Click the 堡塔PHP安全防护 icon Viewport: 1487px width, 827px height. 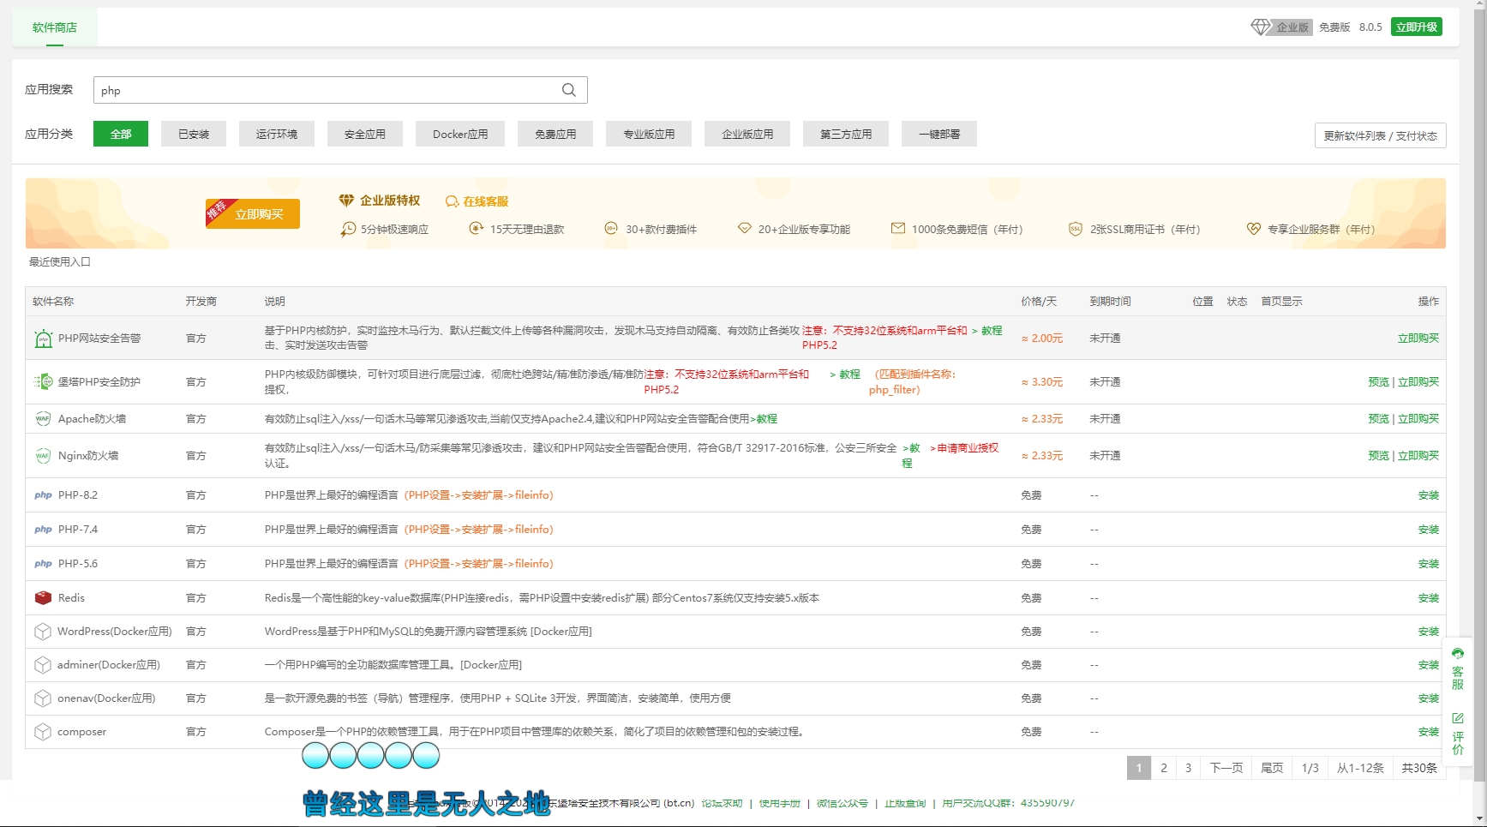tap(43, 381)
